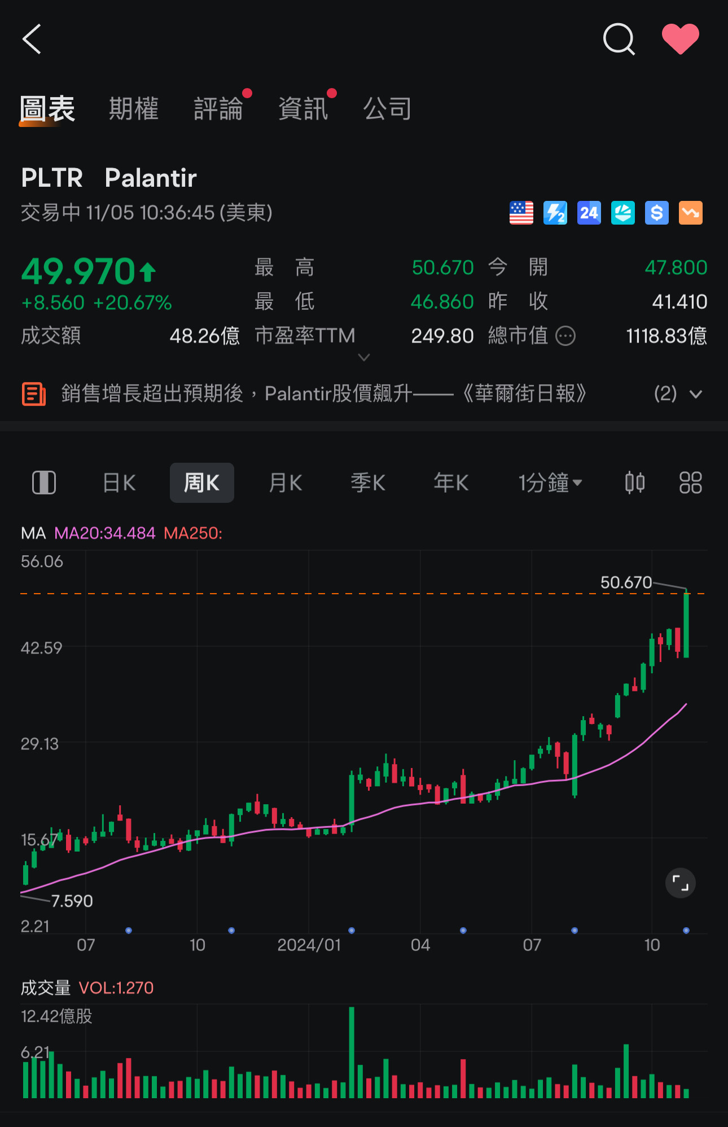Image resolution: width=728 pixels, height=1127 pixels.
Task: Select the 年K chart period
Action: tap(451, 483)
